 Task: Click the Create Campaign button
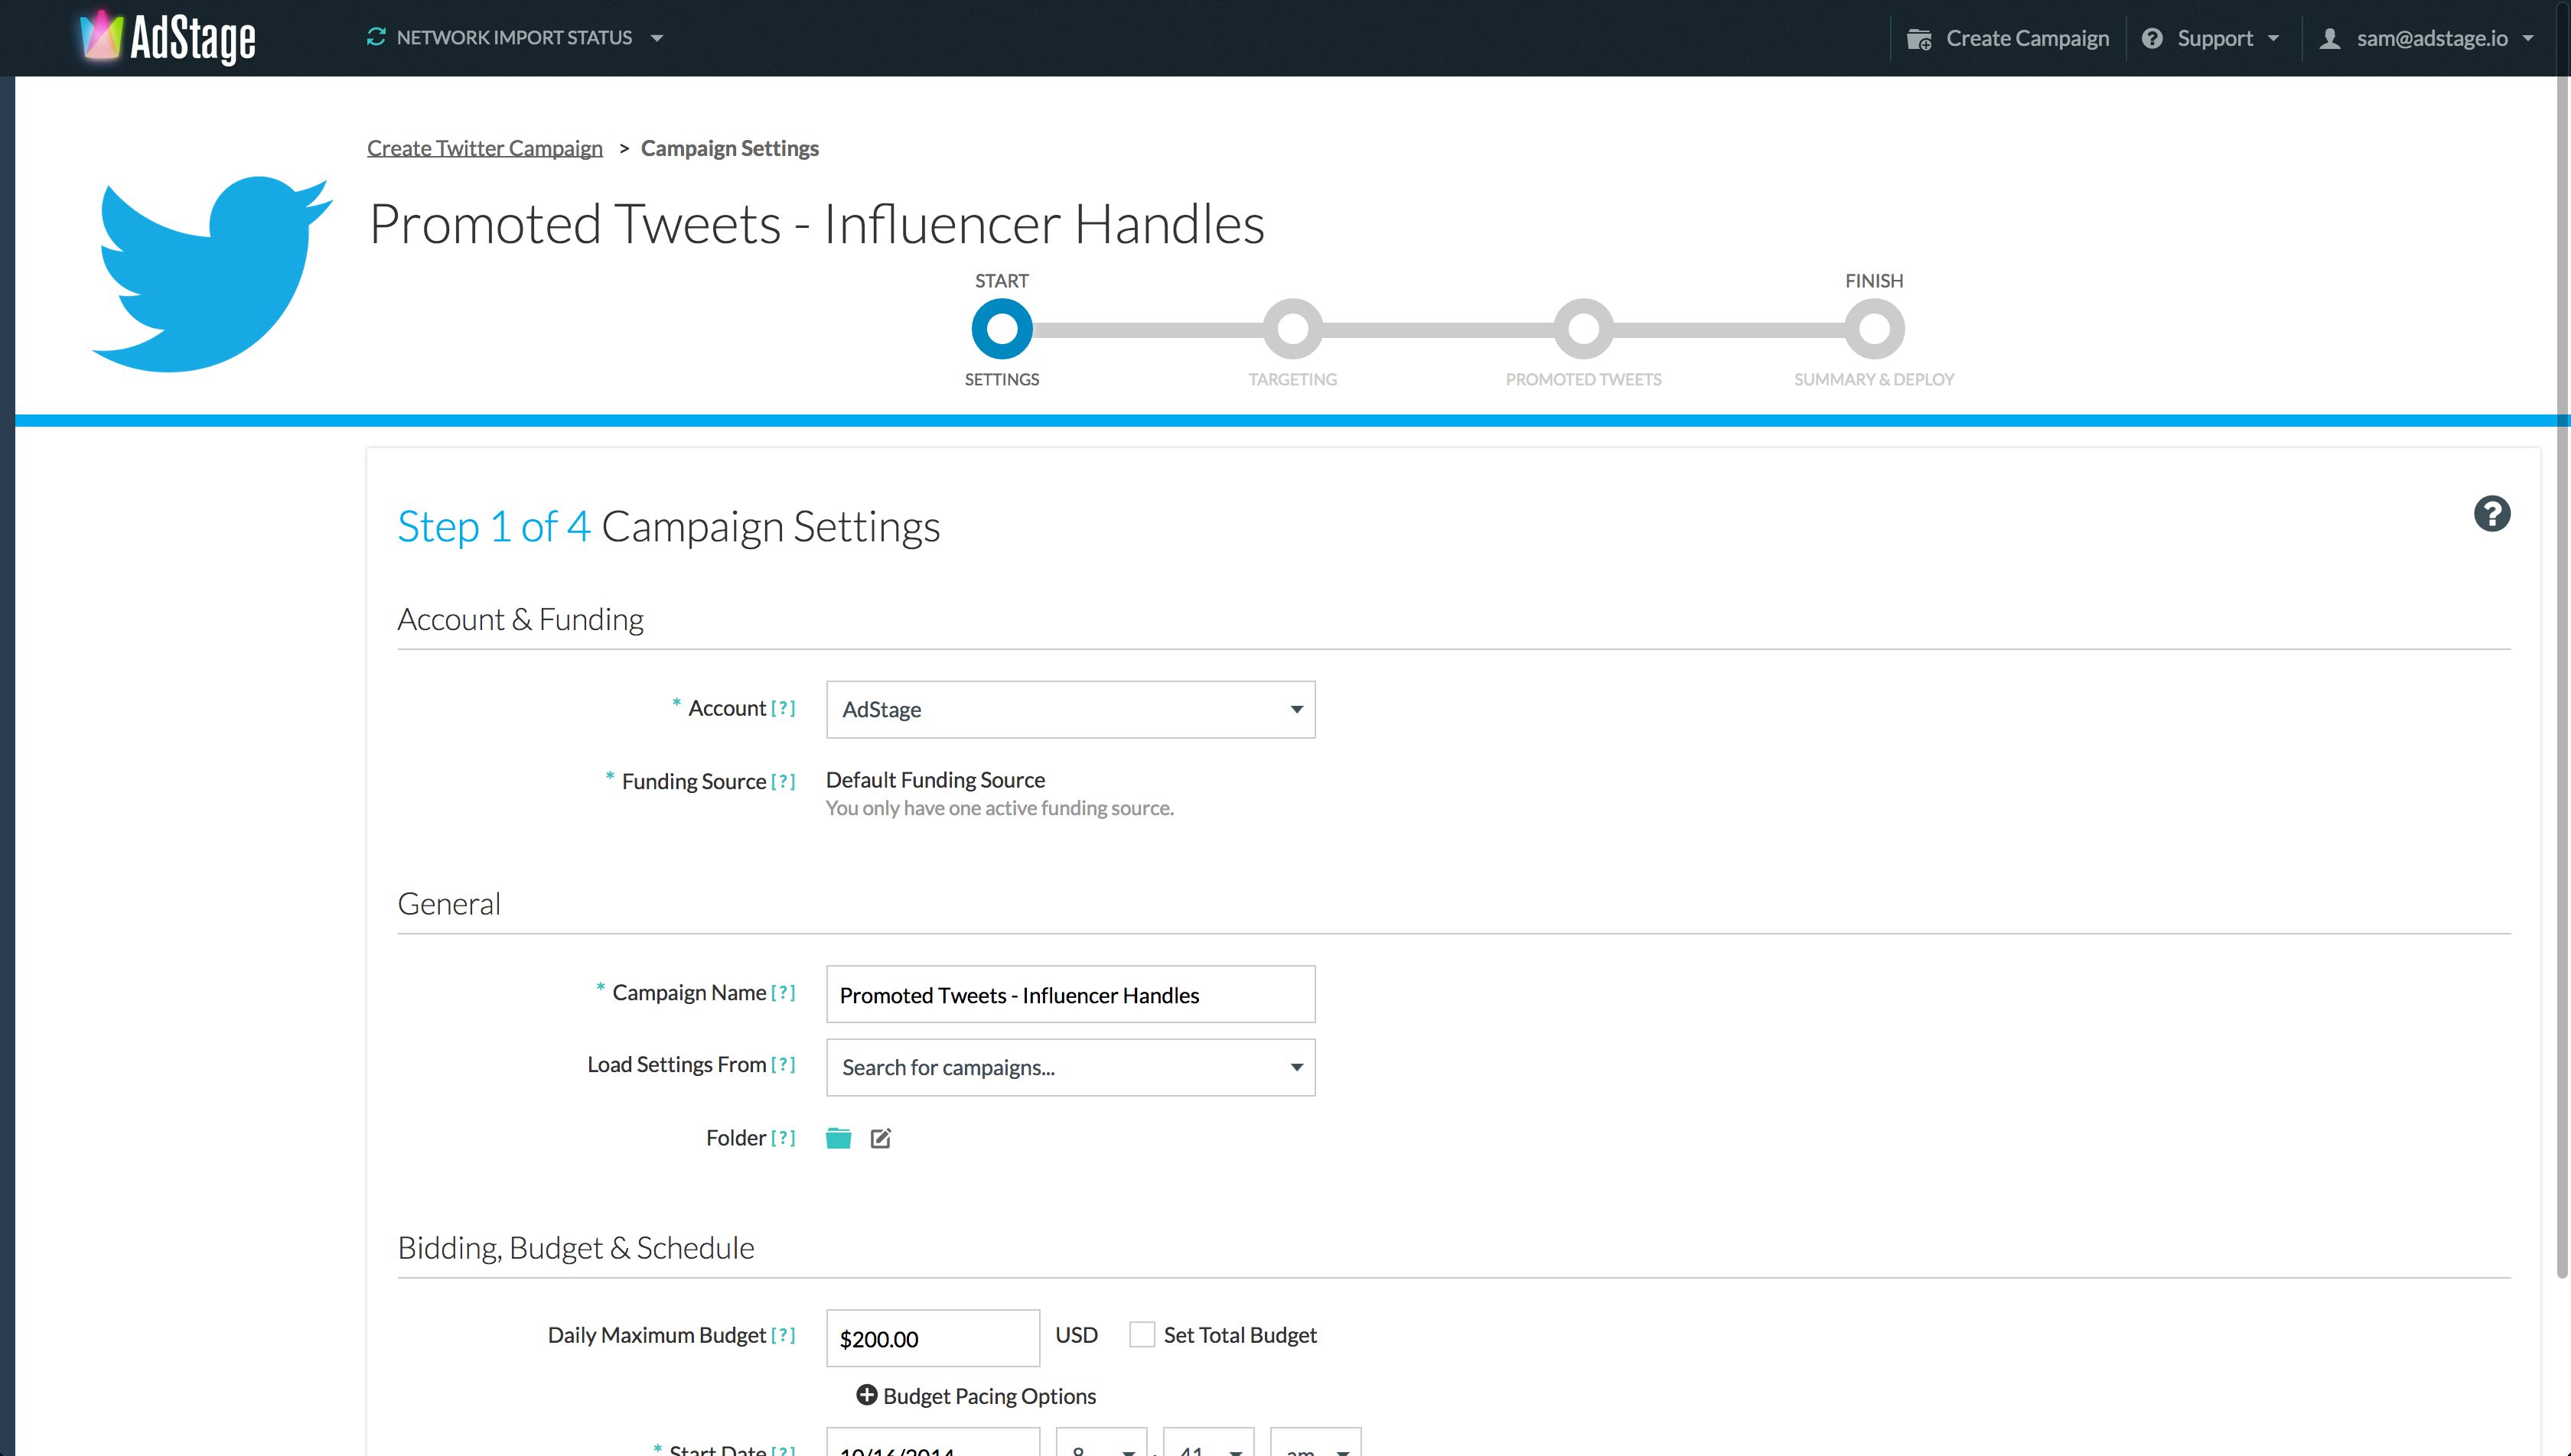point(2009,38)
